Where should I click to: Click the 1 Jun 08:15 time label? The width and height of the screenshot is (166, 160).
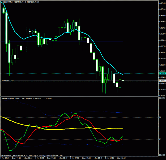[x=63, y=158]
